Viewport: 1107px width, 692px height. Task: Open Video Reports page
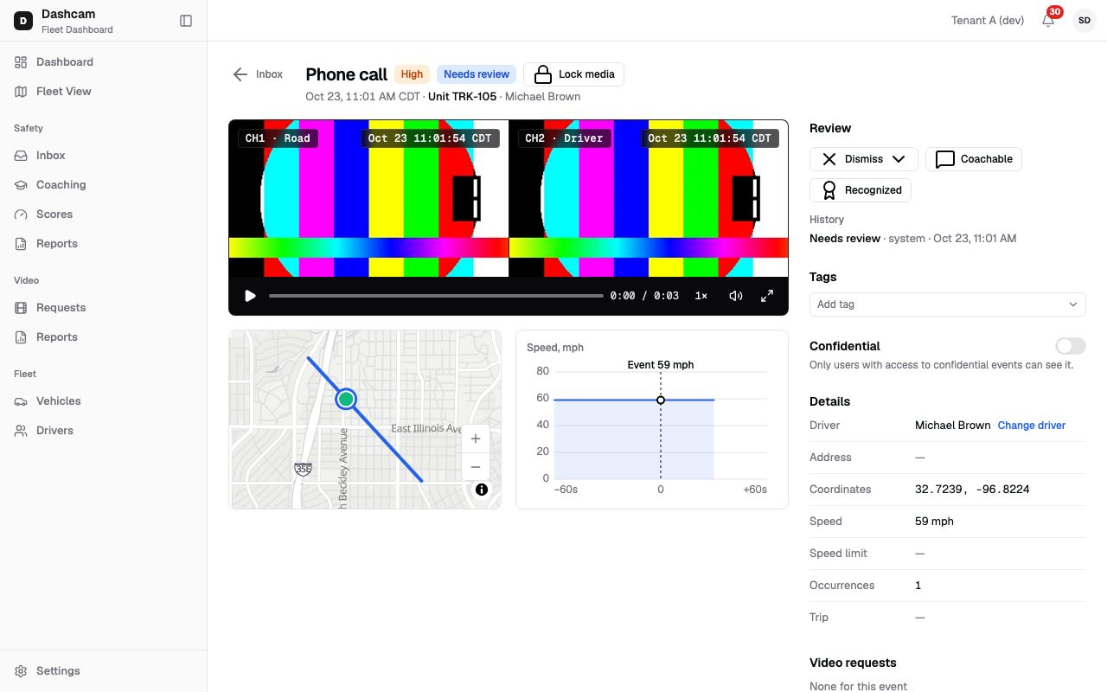click(x=104, y=337)
